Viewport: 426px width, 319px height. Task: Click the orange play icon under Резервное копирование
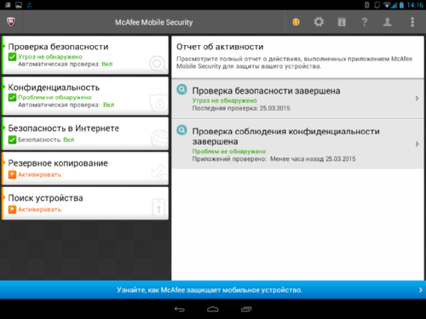point(12,174)
